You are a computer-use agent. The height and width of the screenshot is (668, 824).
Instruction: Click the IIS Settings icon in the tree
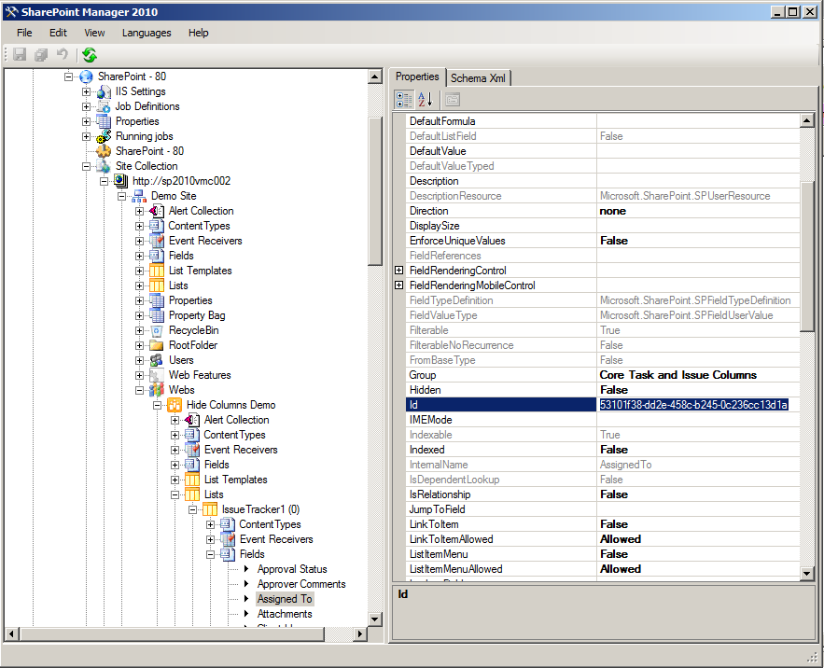point(103,91)
